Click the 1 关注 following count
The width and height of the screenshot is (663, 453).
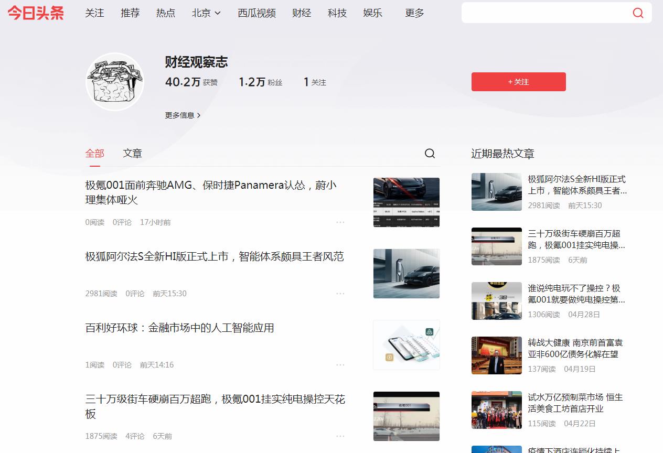click(x=315, y=82)
